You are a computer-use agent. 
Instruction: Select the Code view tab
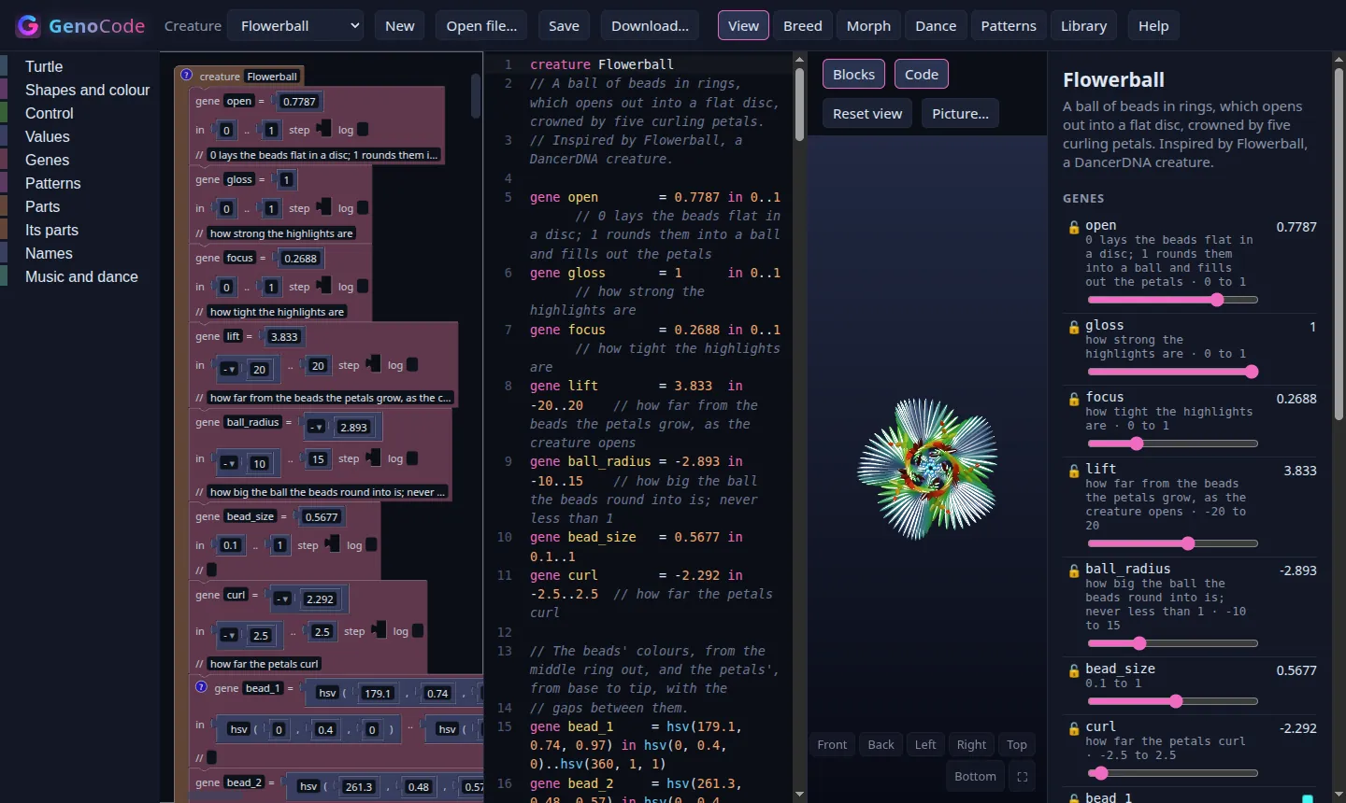pyautogui.click(x=922, y=75)
